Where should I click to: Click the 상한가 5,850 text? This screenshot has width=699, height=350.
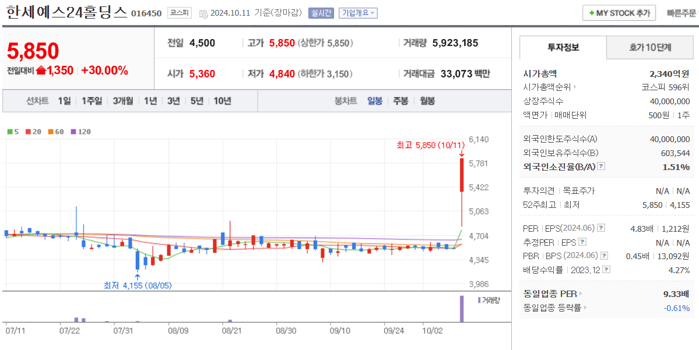(x=325, y=43)
